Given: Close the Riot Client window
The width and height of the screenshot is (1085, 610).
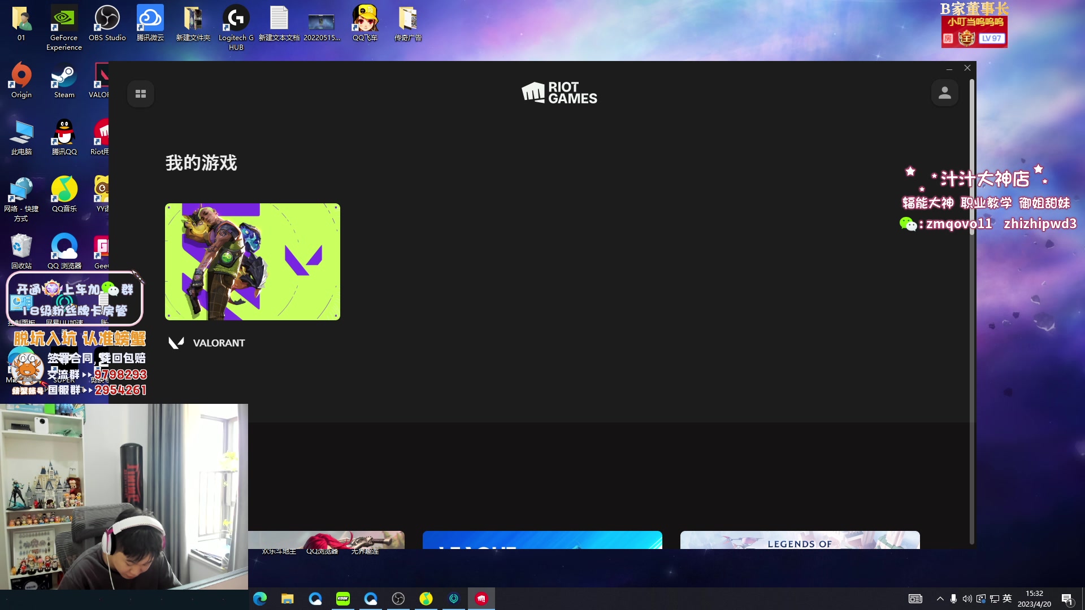Looking at the screenshot, I should click(x=967, y=68).
